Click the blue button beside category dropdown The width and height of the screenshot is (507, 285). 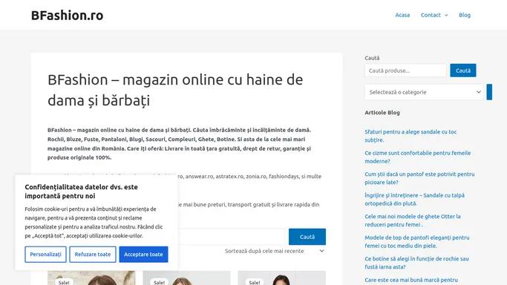pyautogui.click(x=489, y=92)
